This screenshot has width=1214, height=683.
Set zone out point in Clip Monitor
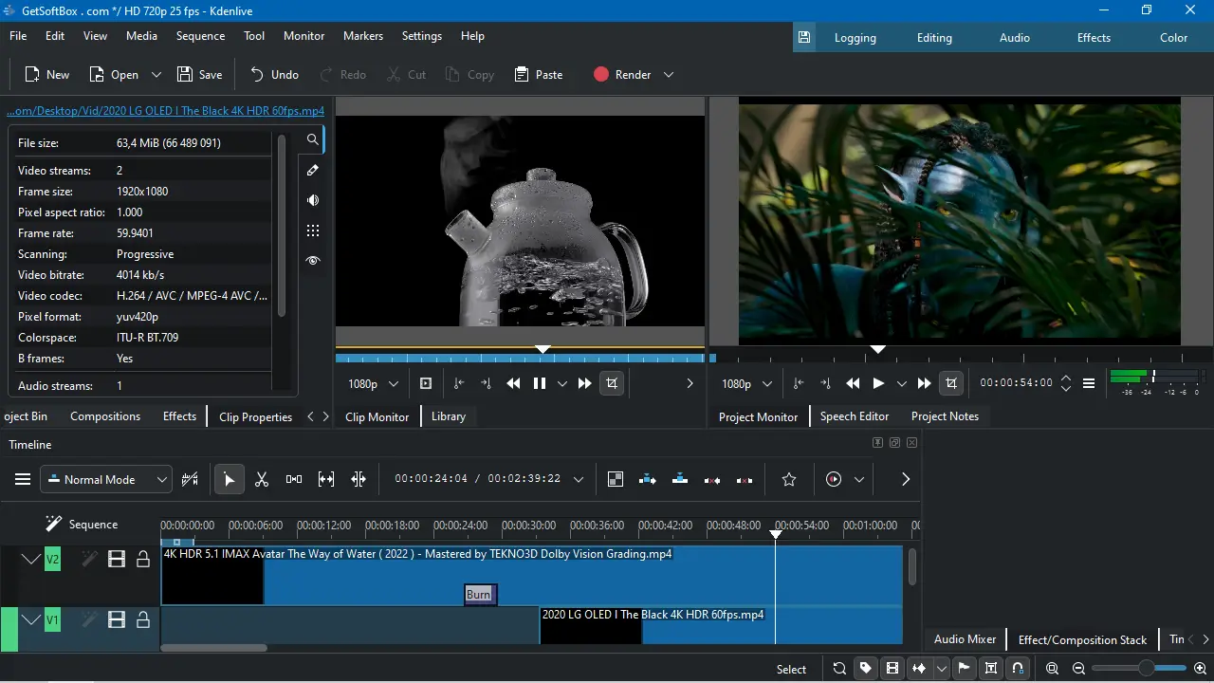486,383
